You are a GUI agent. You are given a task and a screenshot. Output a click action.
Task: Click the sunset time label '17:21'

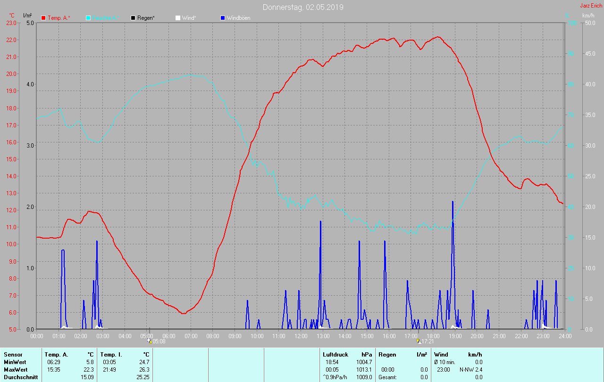coord(428,341)
